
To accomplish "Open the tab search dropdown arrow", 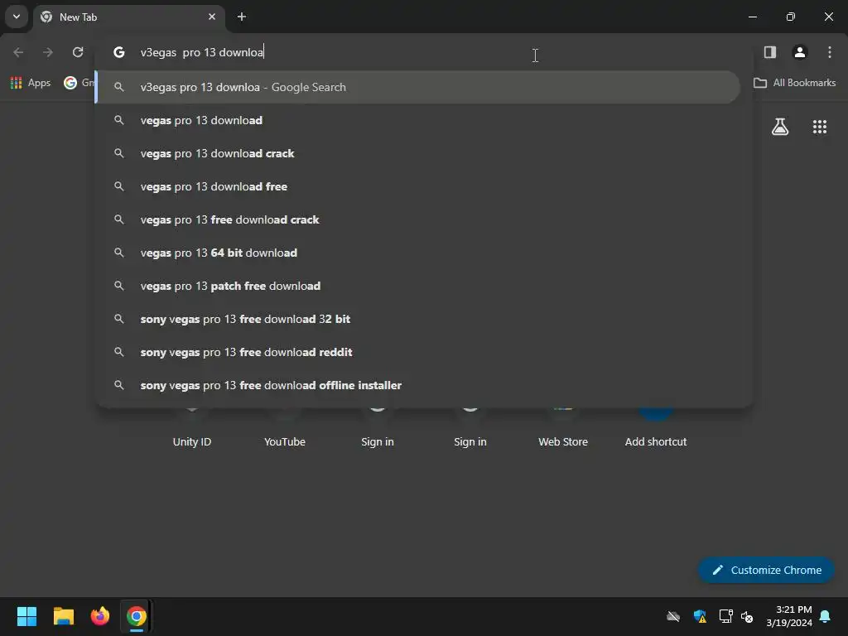I will click(17, 17).
